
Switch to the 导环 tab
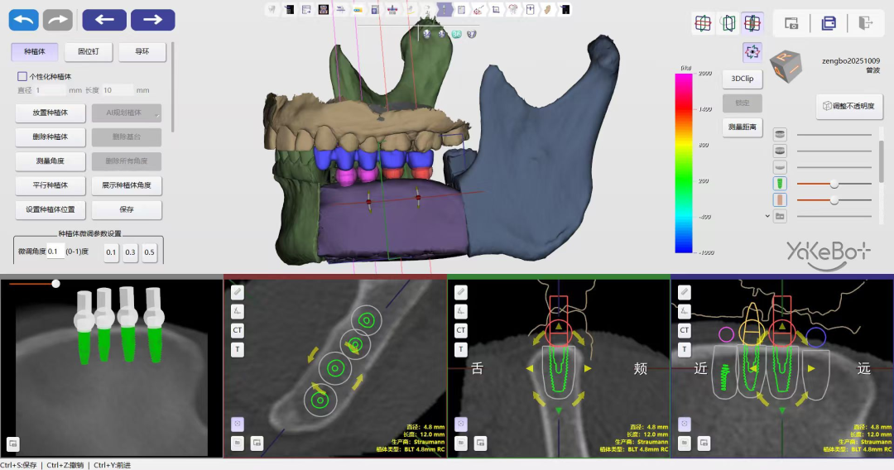pos(142,52)
